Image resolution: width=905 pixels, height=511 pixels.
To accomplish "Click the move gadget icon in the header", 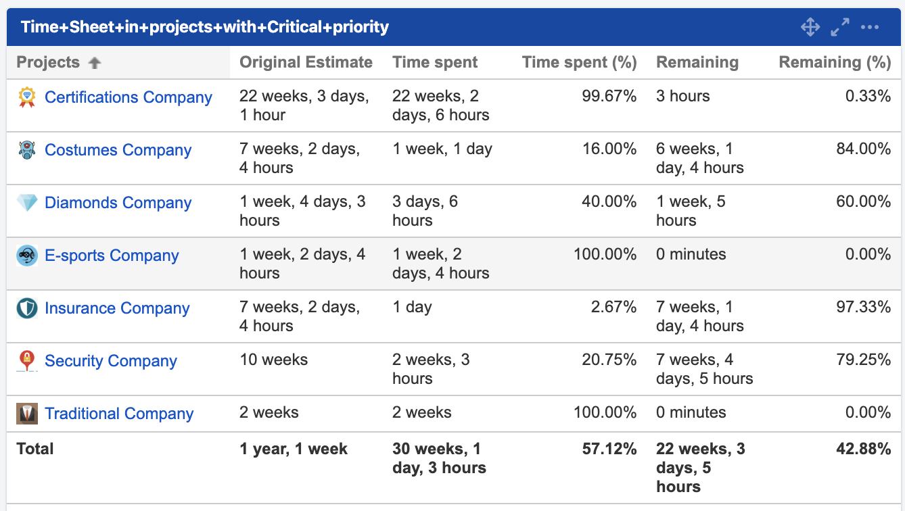I will 810,27.
